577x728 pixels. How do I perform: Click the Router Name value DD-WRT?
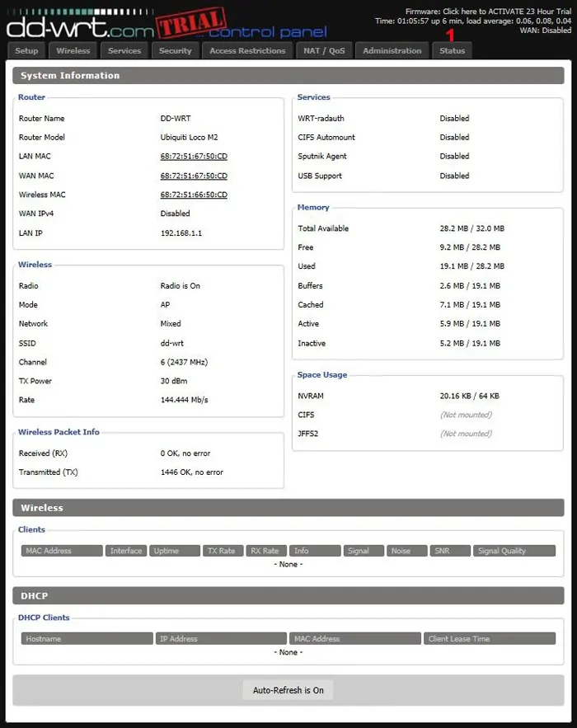coord(176,119)
